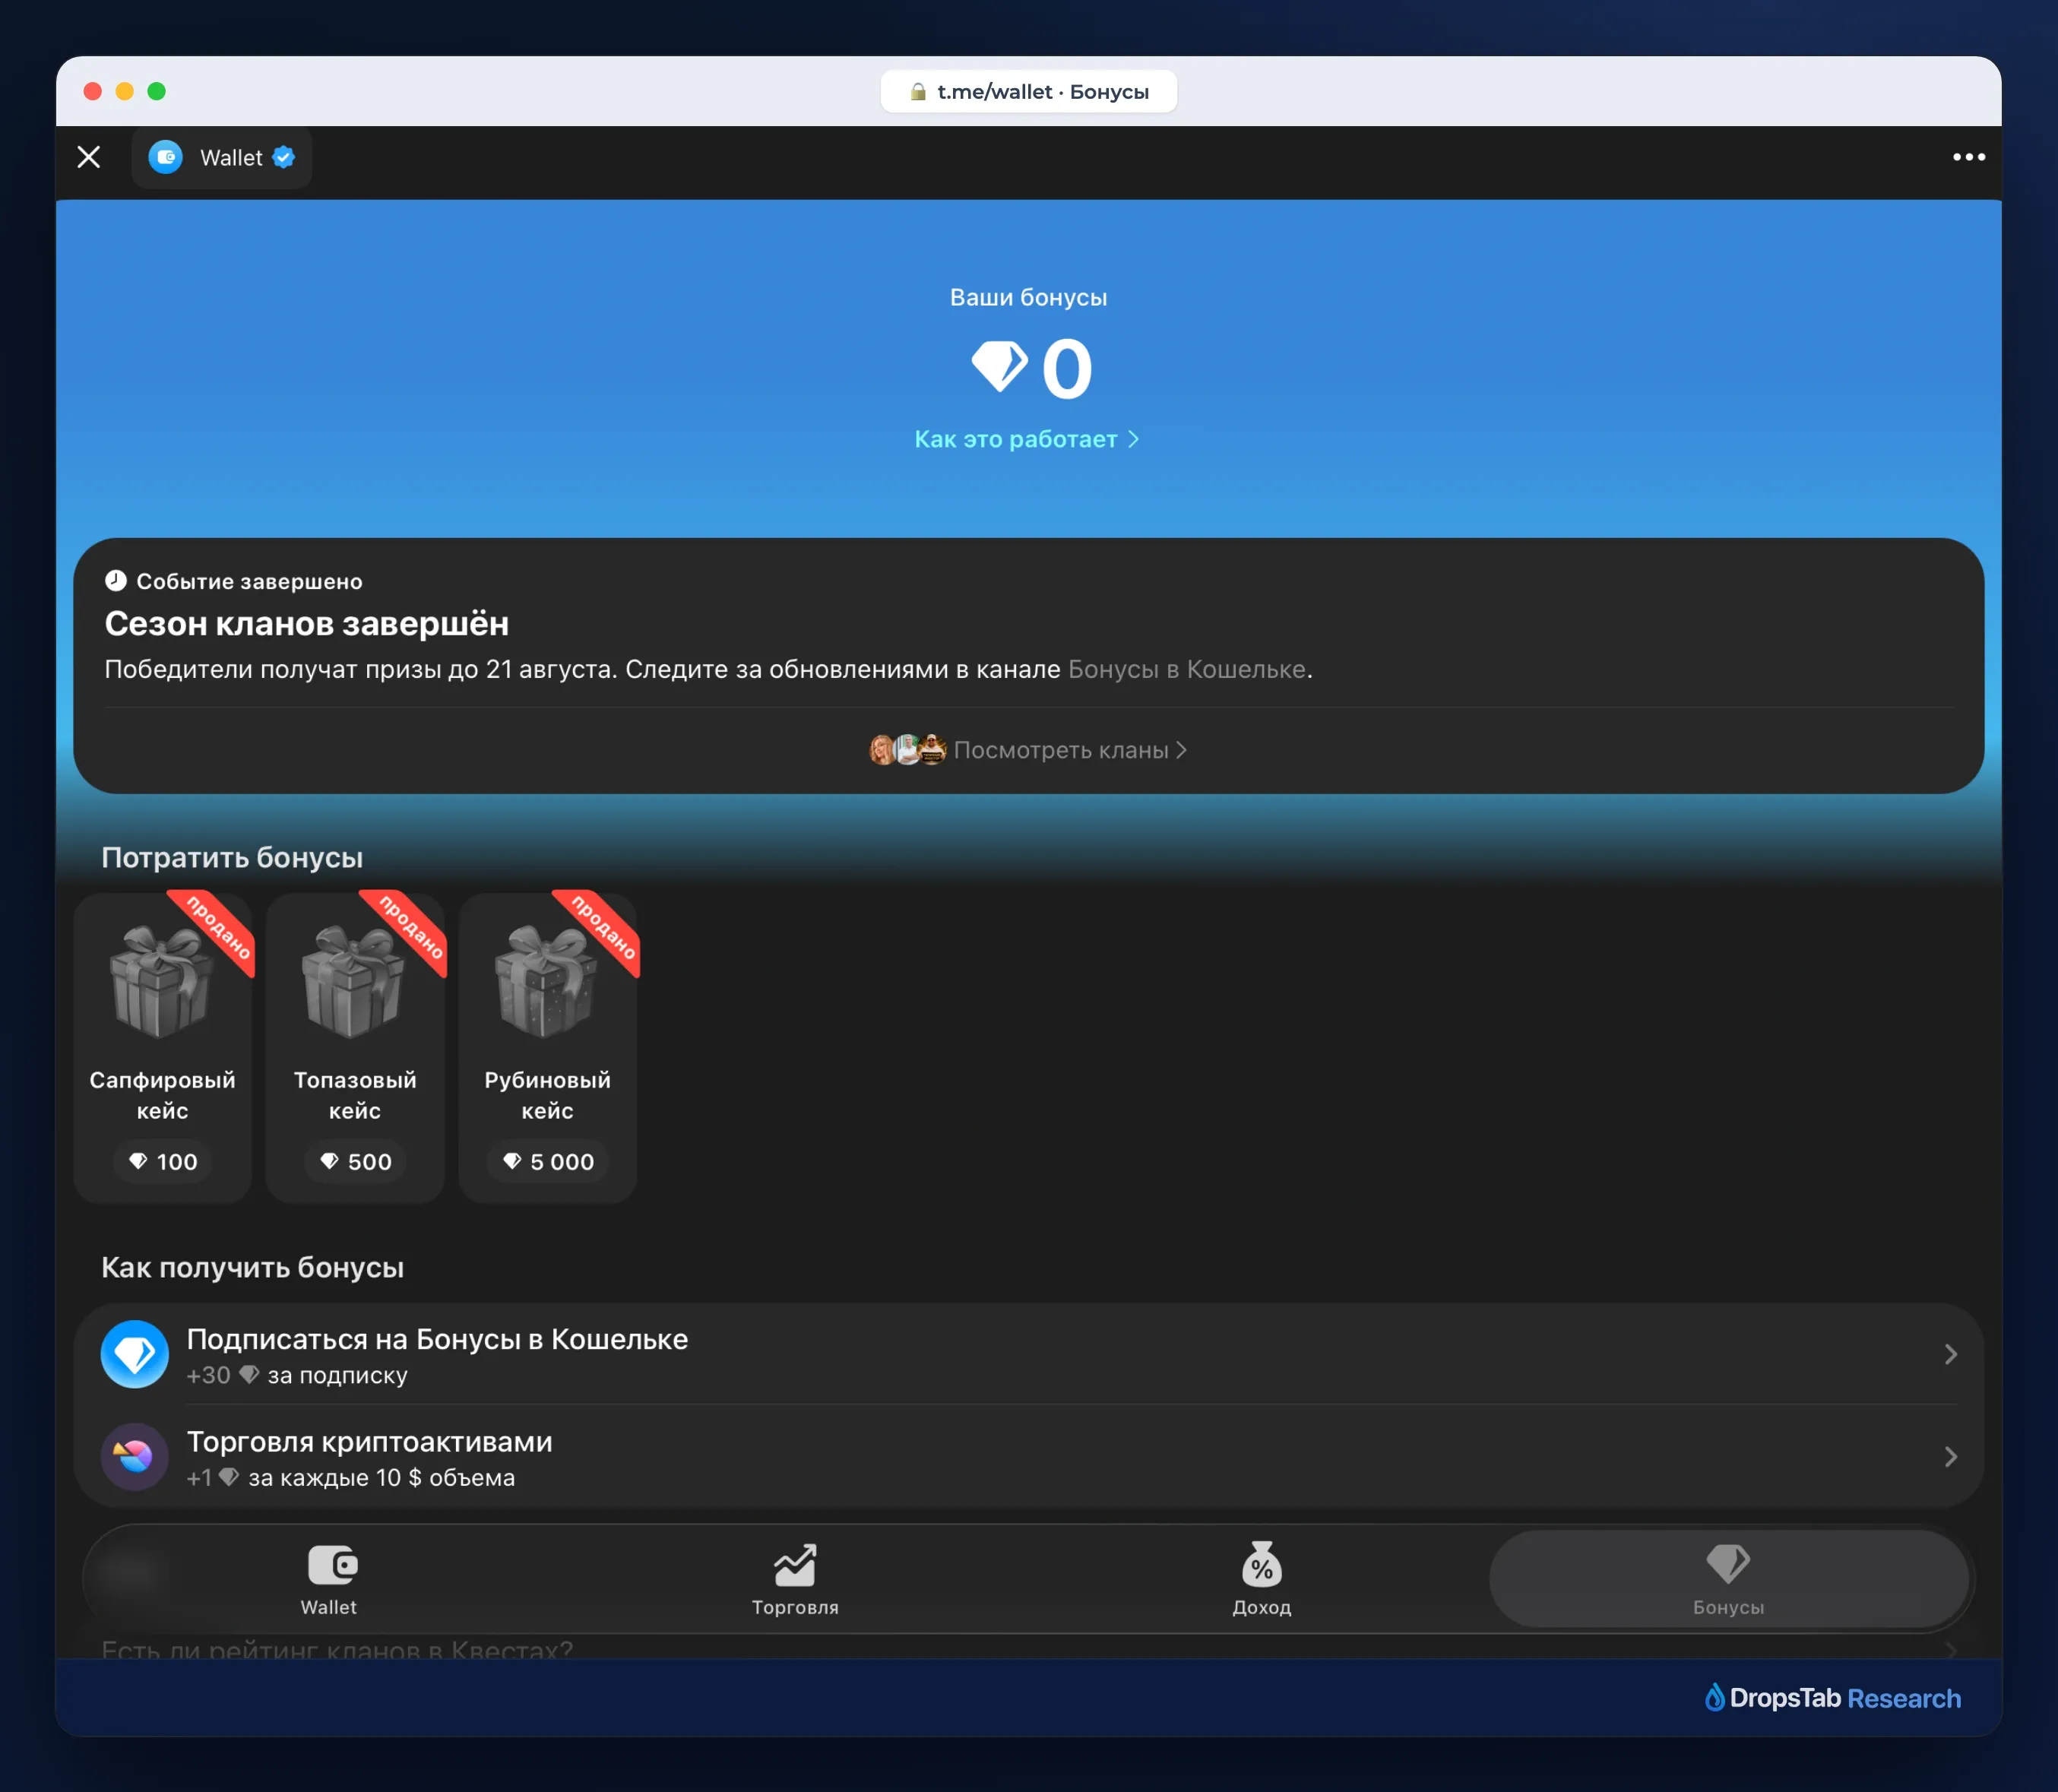
Task: Open 'Как это работает' link
Action: click(1027, 439)
